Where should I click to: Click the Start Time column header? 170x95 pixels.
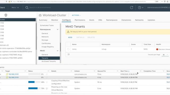tap(124, 71)
